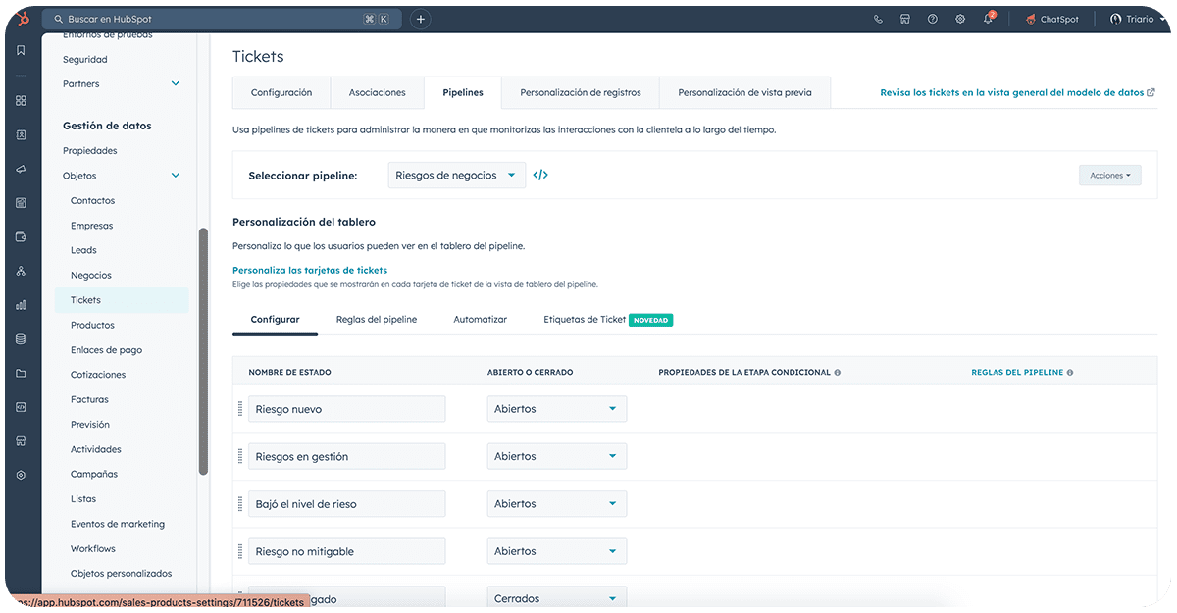This screenshot has height=613, width=1177.
Task: Open the Cerrados status dropdown
Action: click(556, 596)
